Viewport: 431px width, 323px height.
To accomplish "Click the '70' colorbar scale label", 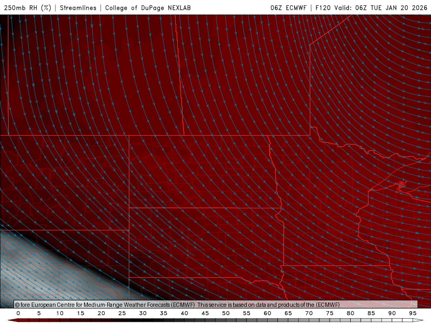I will click(309, 313).
